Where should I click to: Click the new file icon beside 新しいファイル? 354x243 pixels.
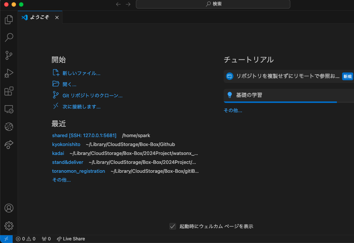[x=56, y=72]
